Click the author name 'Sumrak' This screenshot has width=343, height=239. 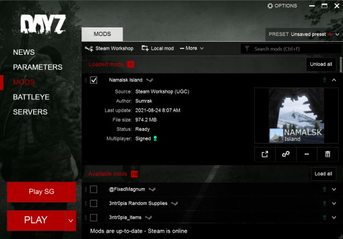pyautogui.click(x=143, y=101)
